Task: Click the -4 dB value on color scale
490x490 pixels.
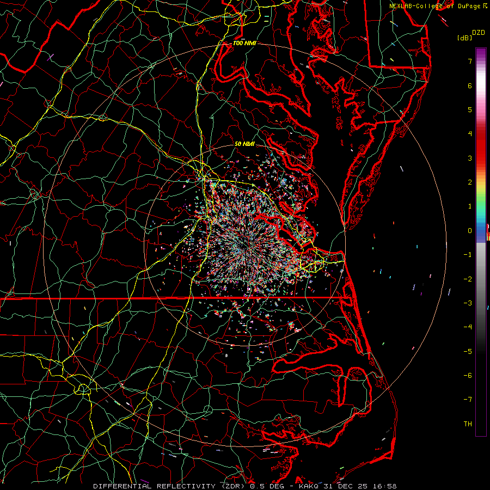Action: (x=468, y=327)
